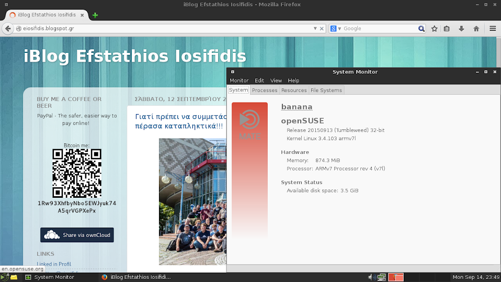Viewport: 501px width, 282px height.
Task: Minimize the Firefox window
Action: tap(477, 5)
